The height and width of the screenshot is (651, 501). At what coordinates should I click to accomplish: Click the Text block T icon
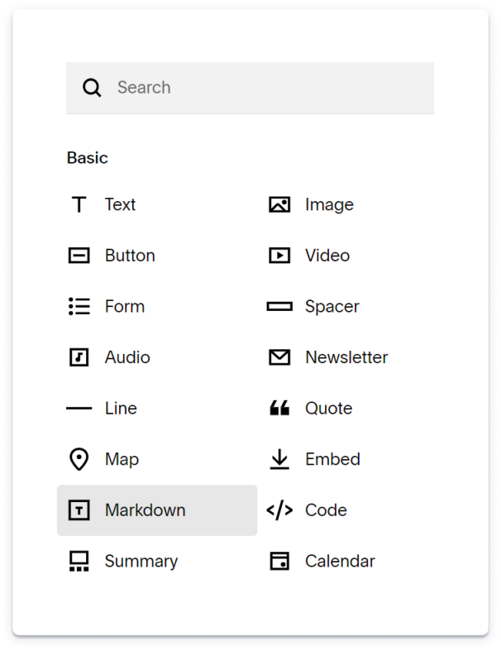pyautogui.click(x=79, y=204)
